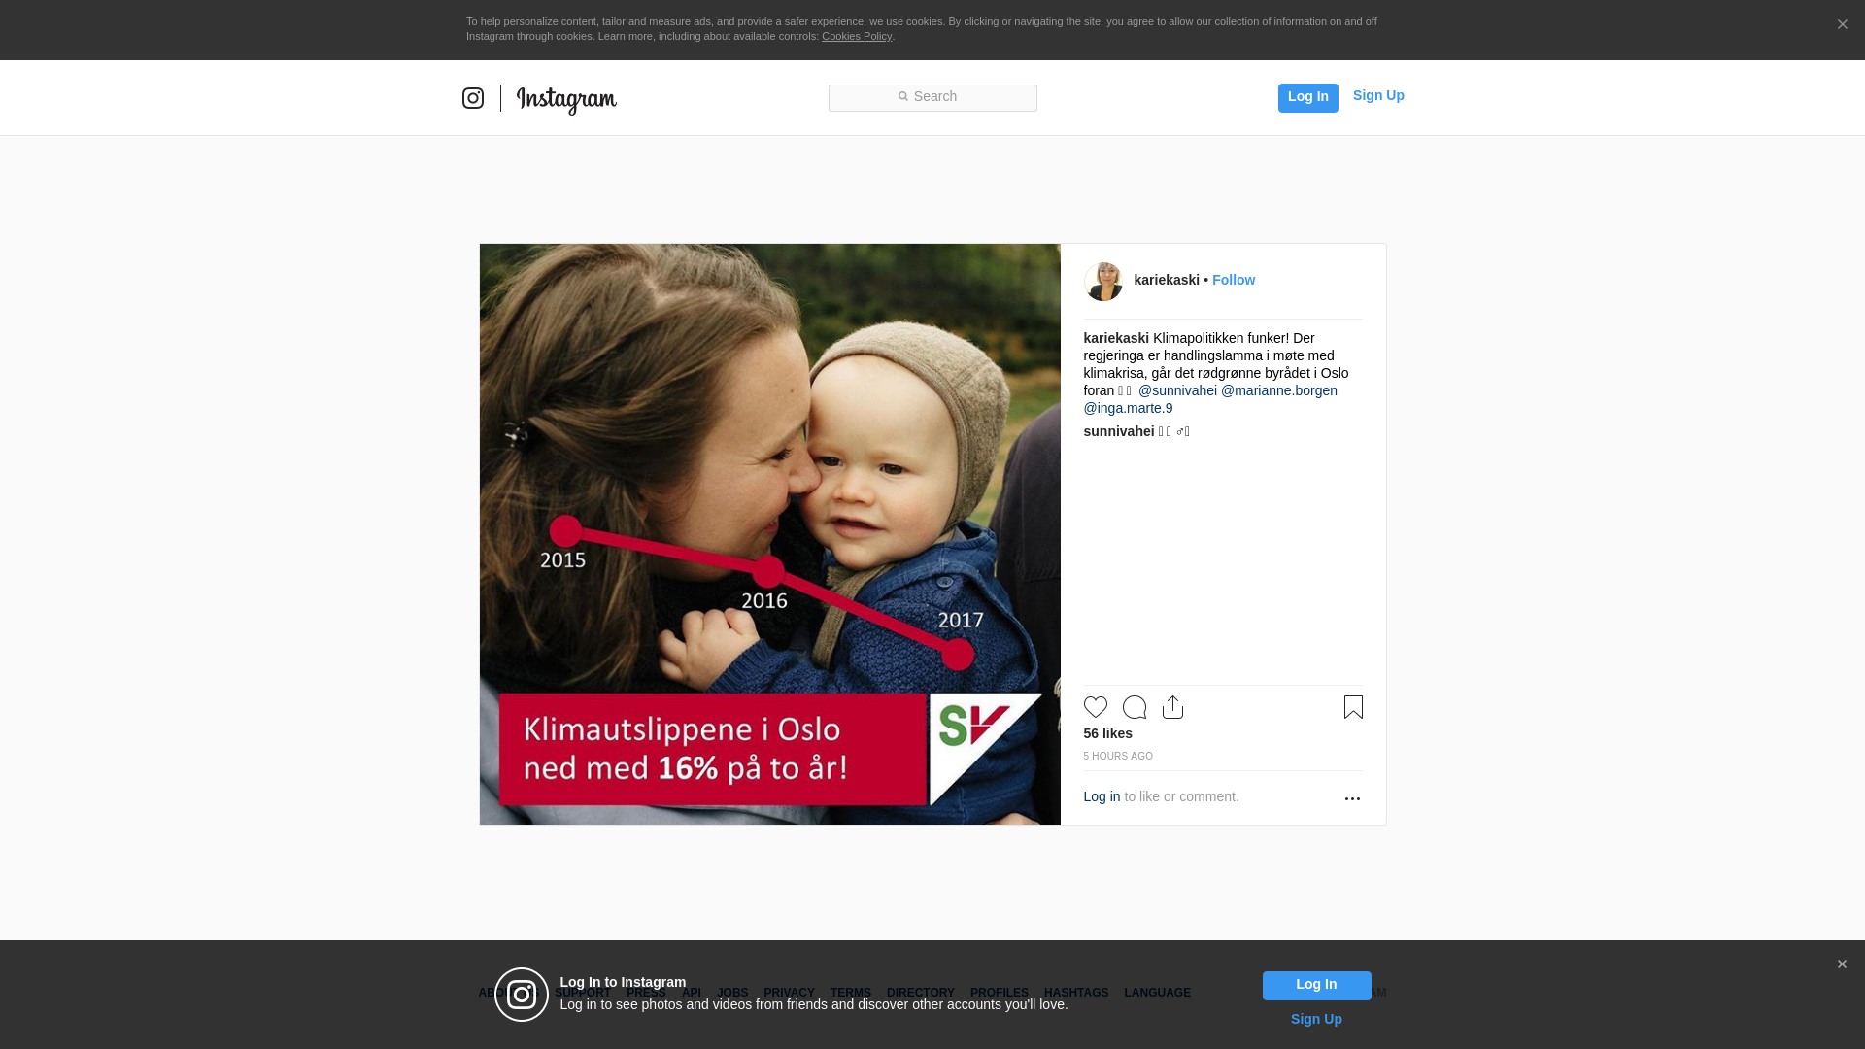
Task: Open the @inga.marte.9 mention
Action: point(1128,408)
